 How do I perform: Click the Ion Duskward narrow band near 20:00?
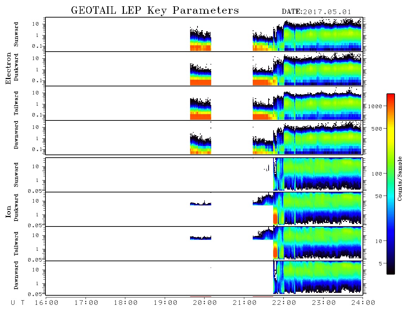201,204
